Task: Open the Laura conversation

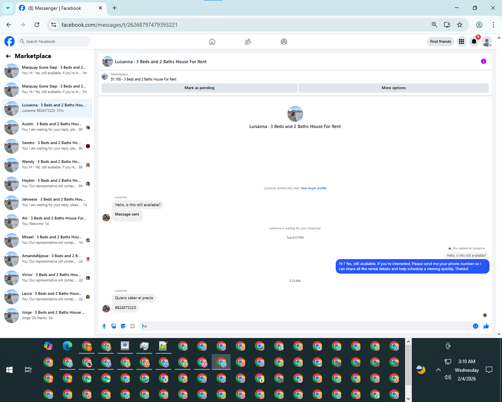Action: pos(47,297)
